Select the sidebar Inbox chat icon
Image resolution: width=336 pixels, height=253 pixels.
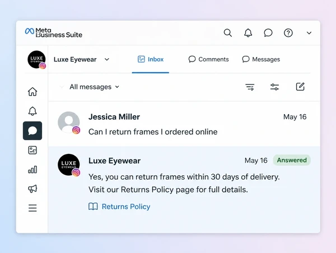(x=32, y=130)
